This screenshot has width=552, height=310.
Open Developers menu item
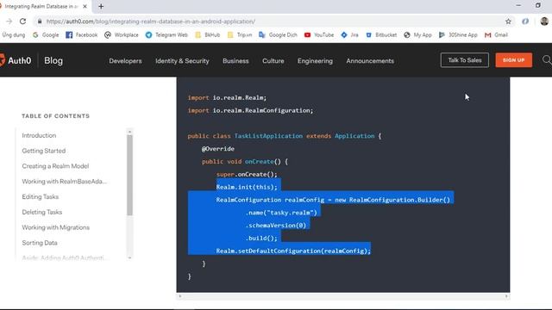(x=125, y=61)
